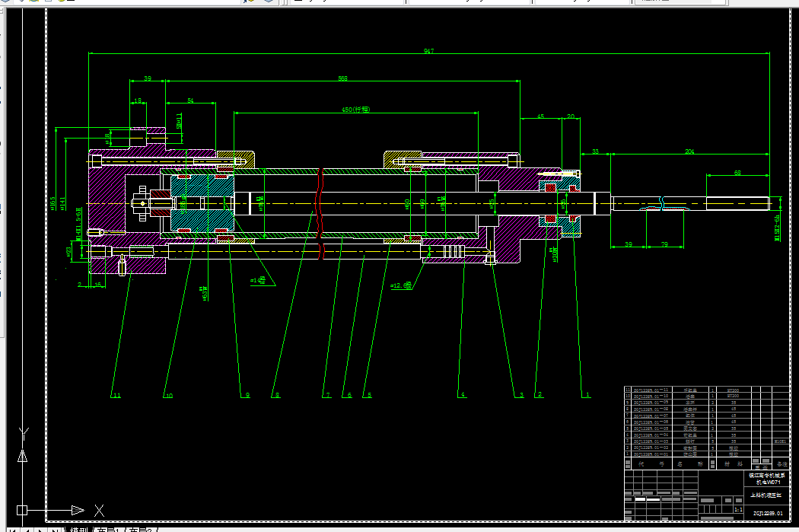This screenshot has height=532, width=799.
Task: Select the 947 overall length dimension text
Action: click(x=428, y=51)
